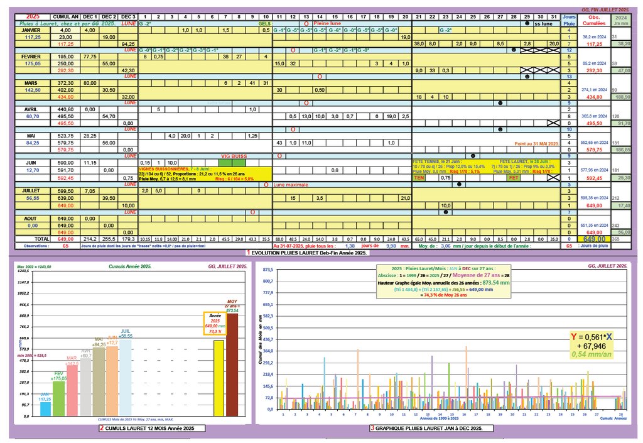The width and height of the screenshot is (643, 443).
Task: Click the yellow Année 2025 bar
Action: click(219, 378)
